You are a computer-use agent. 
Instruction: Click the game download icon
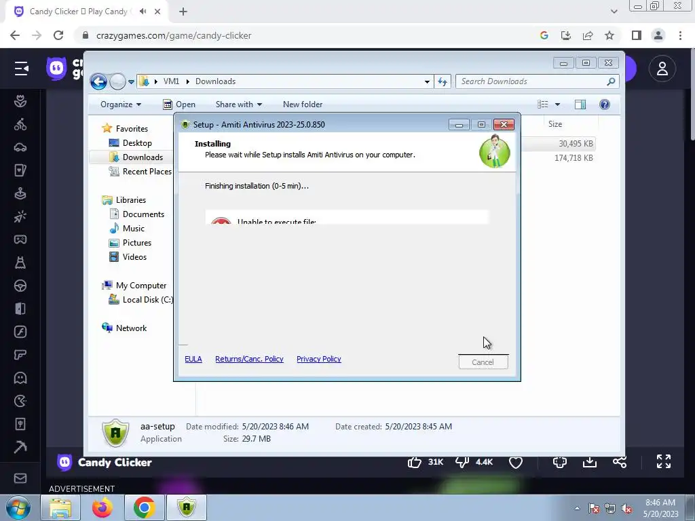pyautogui.click(x=590, y=462)
